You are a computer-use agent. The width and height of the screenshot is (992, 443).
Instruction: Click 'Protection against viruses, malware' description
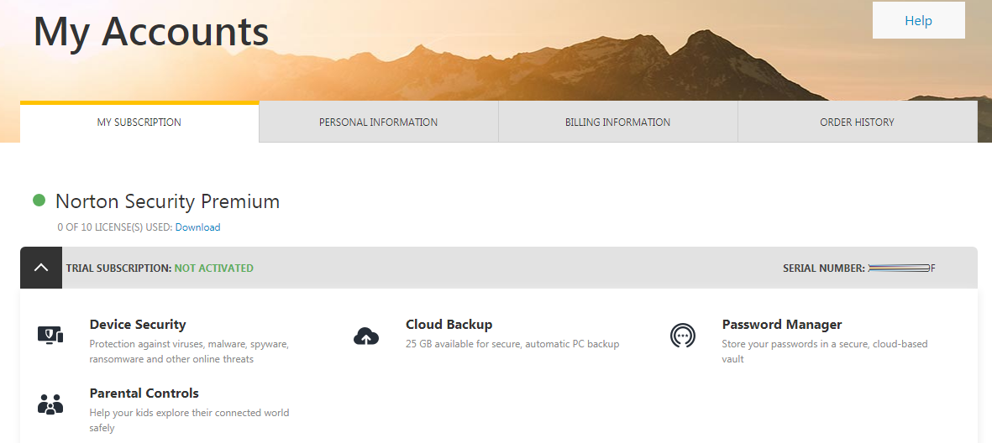189,352
